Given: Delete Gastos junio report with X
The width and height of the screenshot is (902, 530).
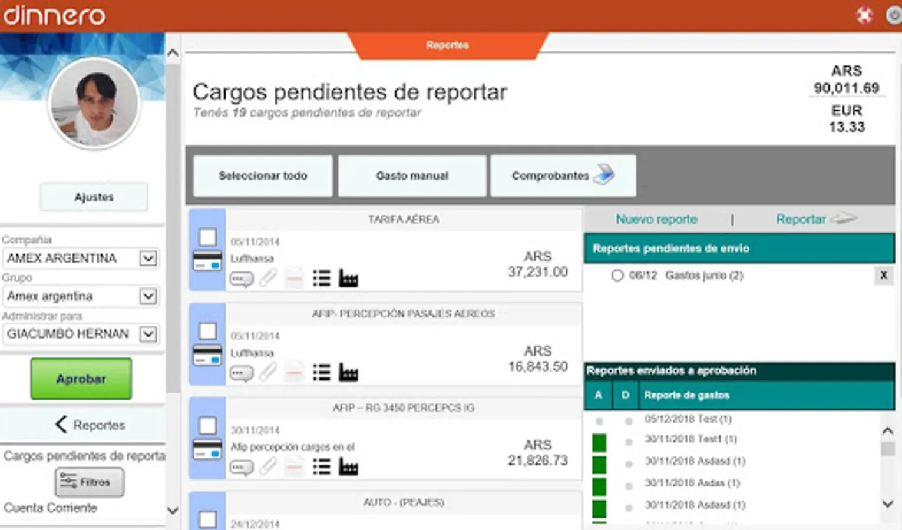Looking at the screenshot, I should coord(884,275).
